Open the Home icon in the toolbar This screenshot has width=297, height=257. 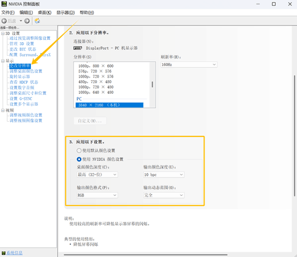tap(37, 21)
